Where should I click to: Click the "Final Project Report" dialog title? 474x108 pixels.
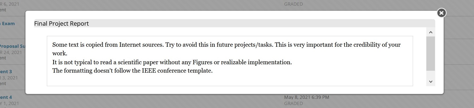click(62, 24)
